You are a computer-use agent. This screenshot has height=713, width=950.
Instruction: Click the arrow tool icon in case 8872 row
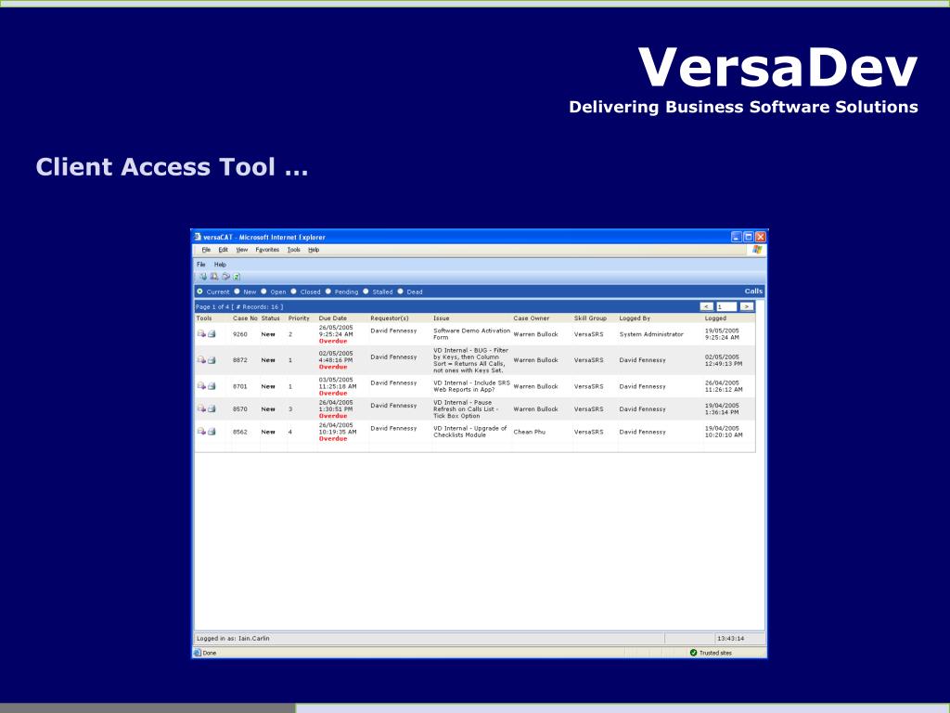click(x=201, y=359)
